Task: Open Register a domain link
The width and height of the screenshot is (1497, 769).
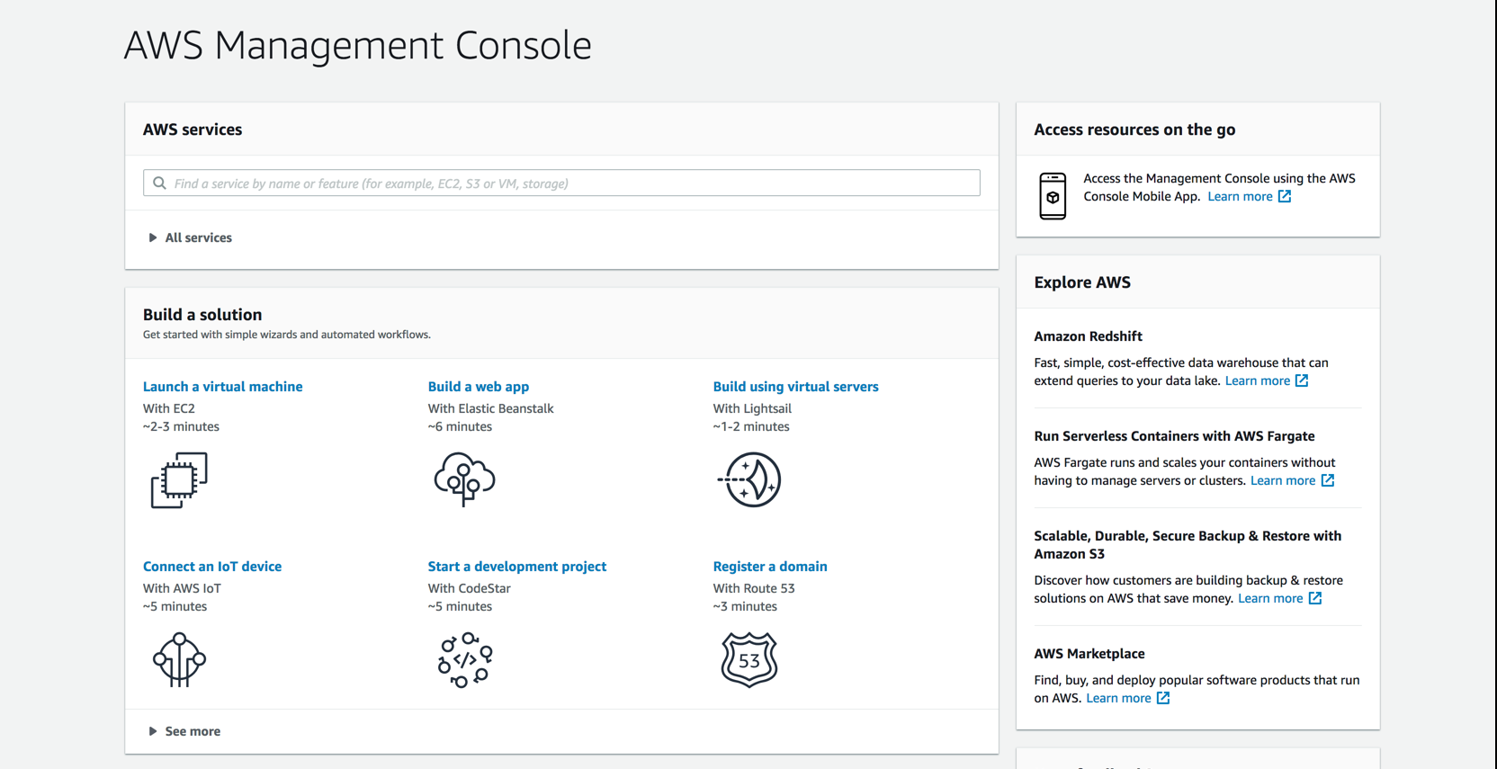Action: point(770,567)
